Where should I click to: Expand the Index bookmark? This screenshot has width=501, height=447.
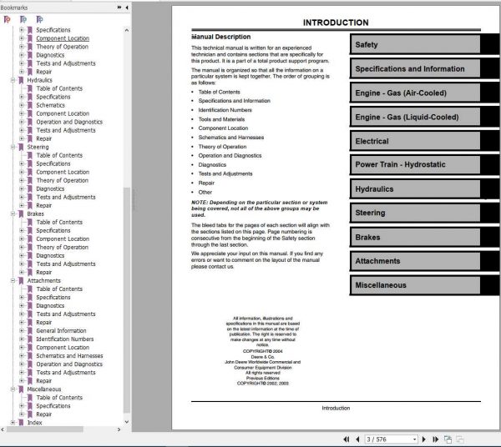coord(13,423)
